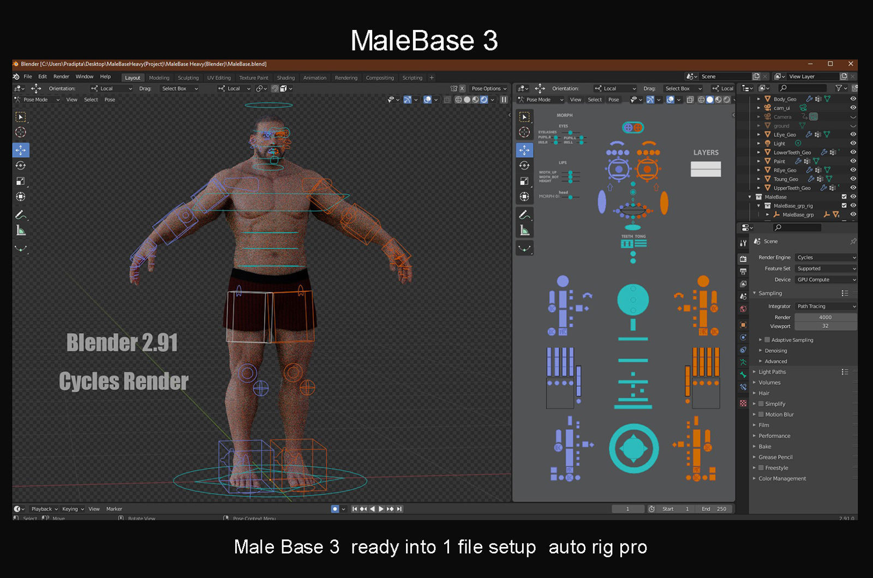This screenshot has width=873, height=578.
Task: Pick the Annotate tool in left viewport
Action: (21, 215)
